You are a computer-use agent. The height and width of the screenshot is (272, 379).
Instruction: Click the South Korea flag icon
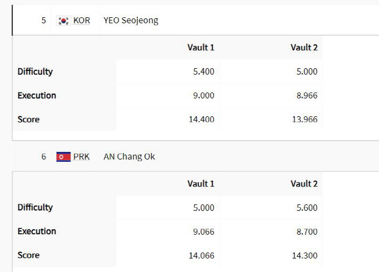63,21
